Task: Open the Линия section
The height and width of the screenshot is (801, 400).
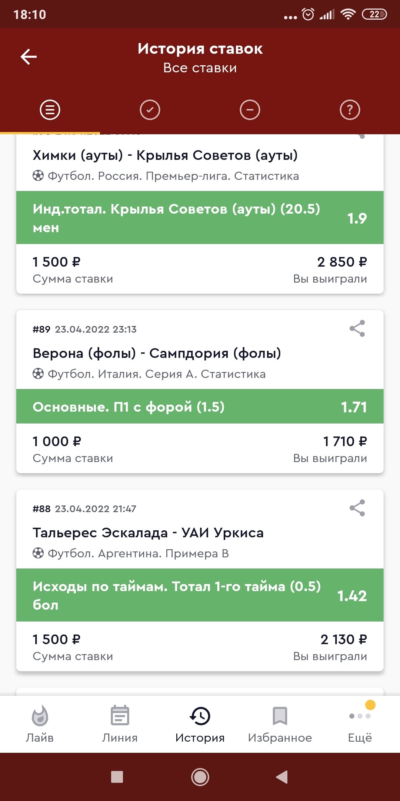Action: pyautogui.click(x=120, y=724)
